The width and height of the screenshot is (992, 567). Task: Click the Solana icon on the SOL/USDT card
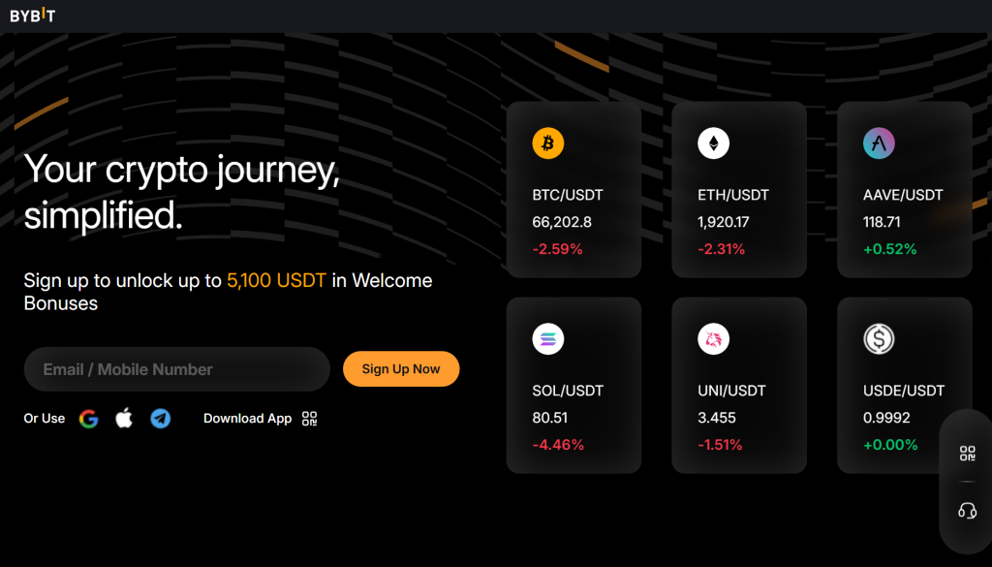tap(549, 338)
